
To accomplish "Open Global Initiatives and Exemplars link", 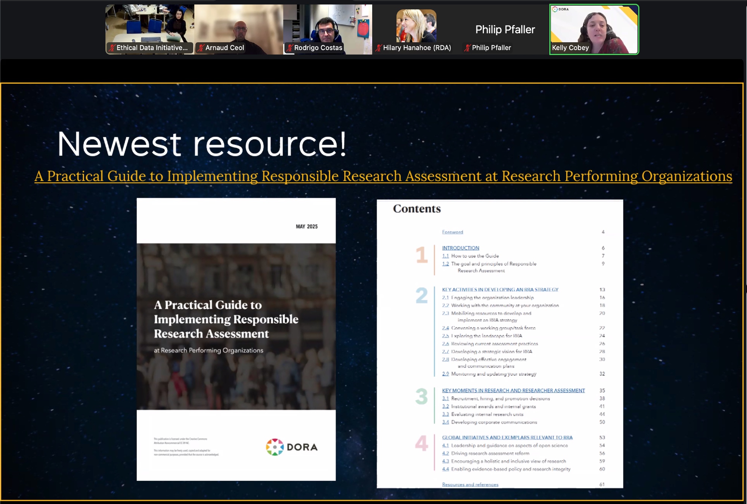I will pyautogui.click(x=507, y=437).
